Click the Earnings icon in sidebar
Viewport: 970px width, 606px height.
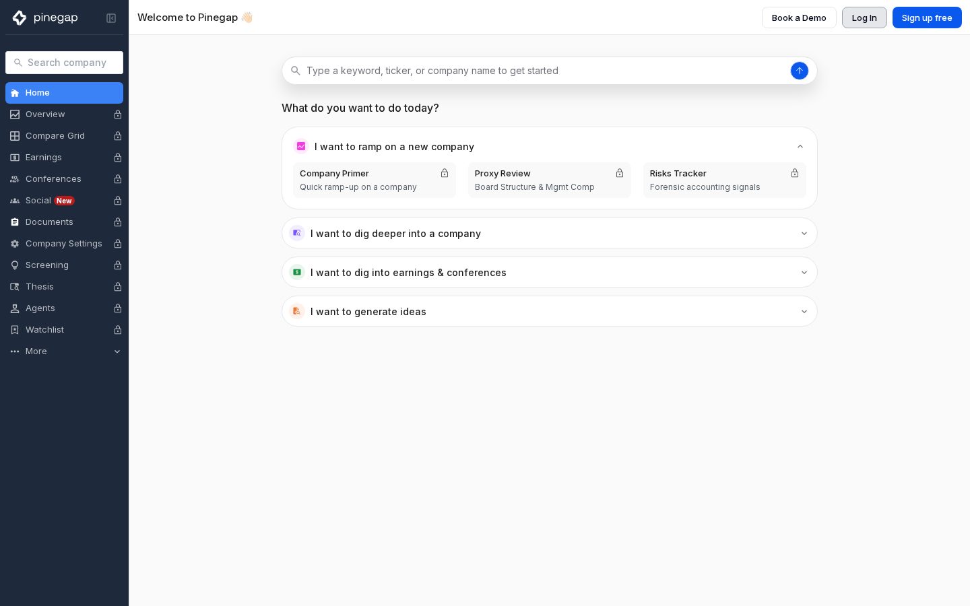pos(15,158)
